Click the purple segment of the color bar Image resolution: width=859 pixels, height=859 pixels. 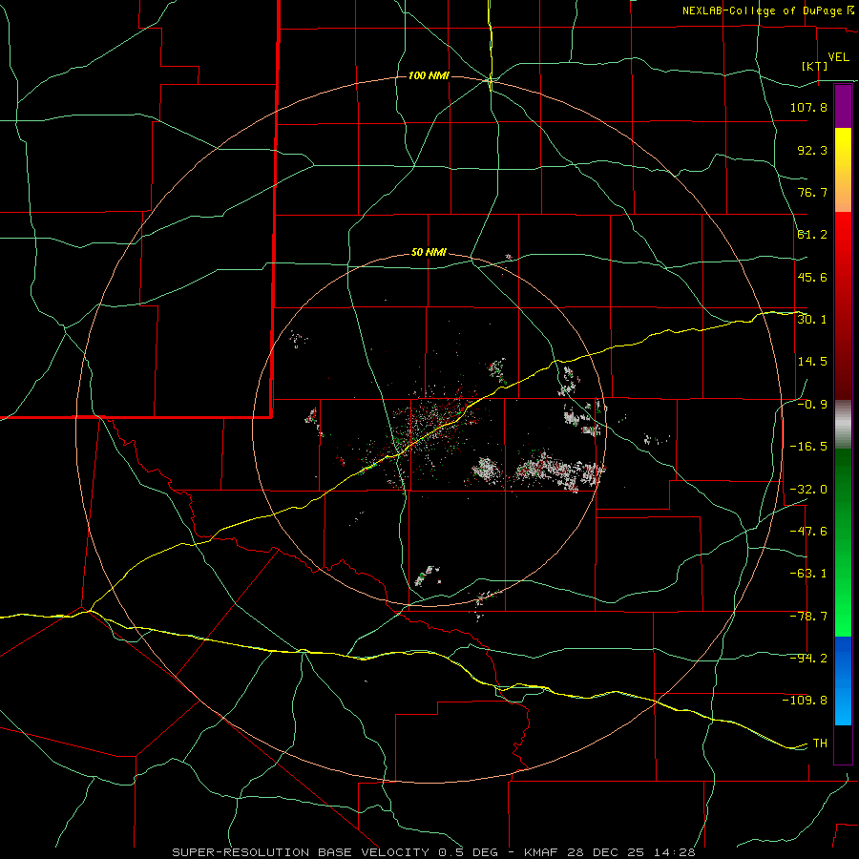843,106
